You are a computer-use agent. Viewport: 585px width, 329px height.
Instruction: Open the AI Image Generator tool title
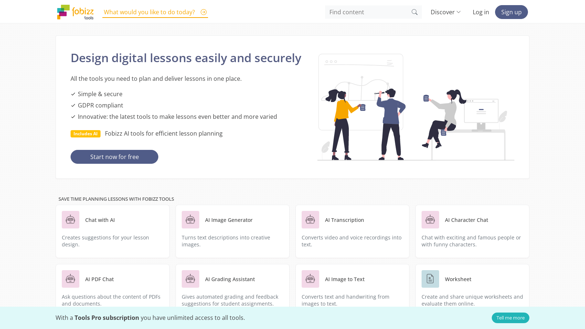[229, 220]
